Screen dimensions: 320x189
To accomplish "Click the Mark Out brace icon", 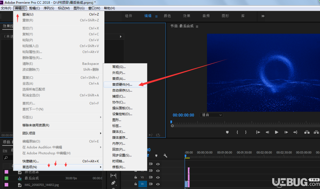I will click(x=246, y=132).
